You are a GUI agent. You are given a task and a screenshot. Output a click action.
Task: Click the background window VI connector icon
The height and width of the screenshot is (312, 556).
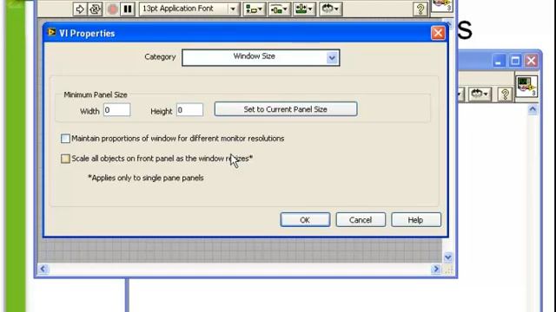(526, 86)
